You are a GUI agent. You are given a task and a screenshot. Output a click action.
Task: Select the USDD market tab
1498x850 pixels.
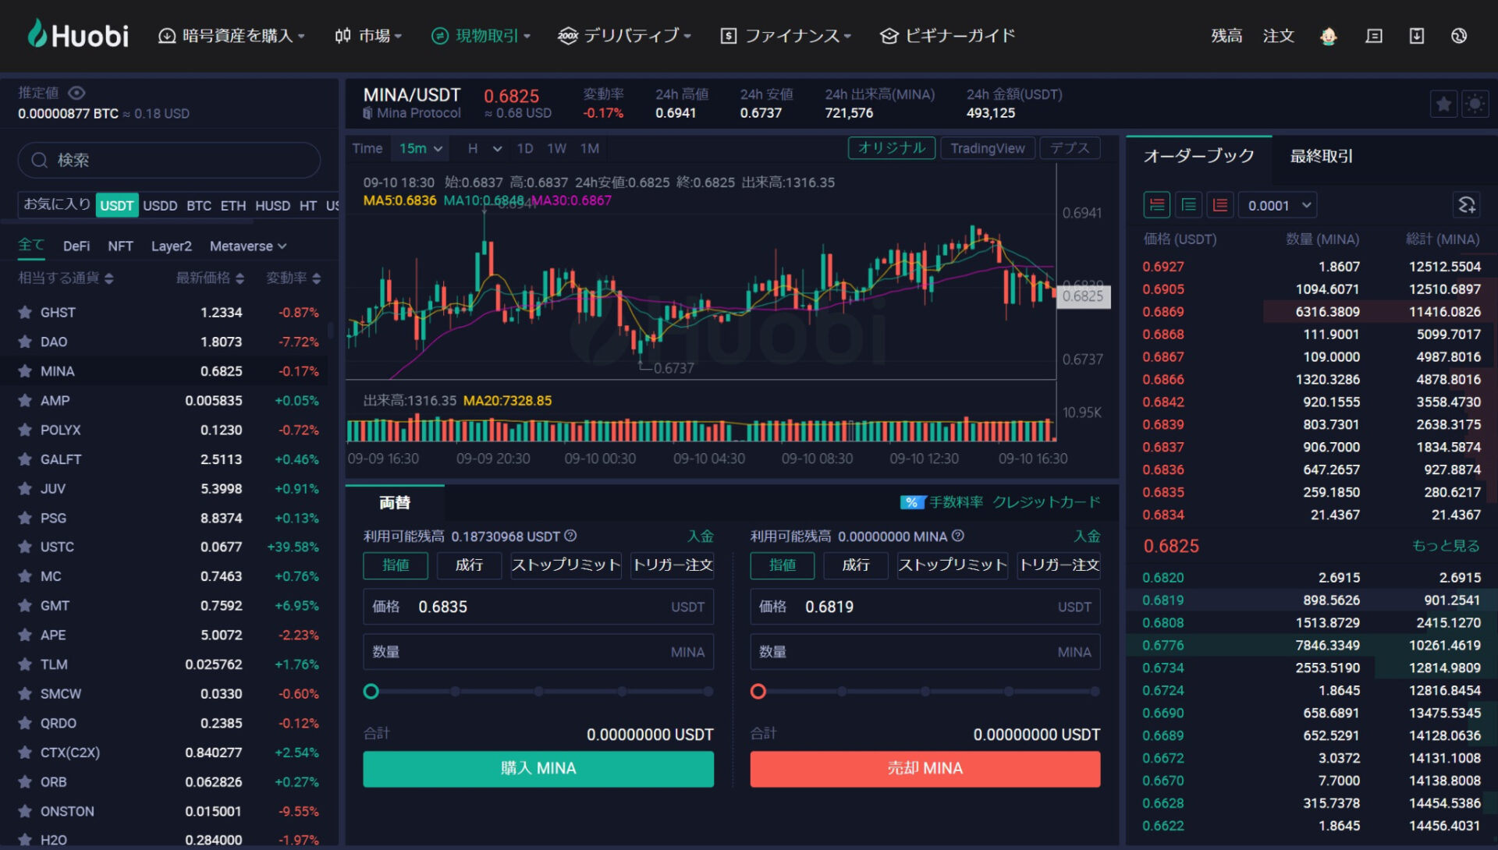[160, 206]
